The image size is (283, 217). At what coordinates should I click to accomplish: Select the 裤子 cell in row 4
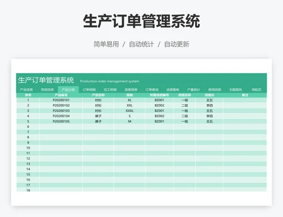tap(98, 116)
